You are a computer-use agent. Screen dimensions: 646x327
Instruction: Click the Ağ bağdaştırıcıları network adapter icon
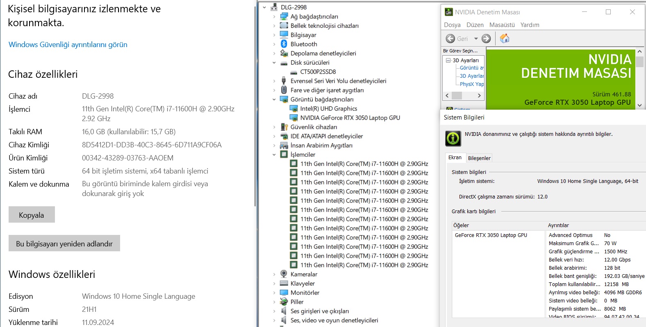pos(284,16)
